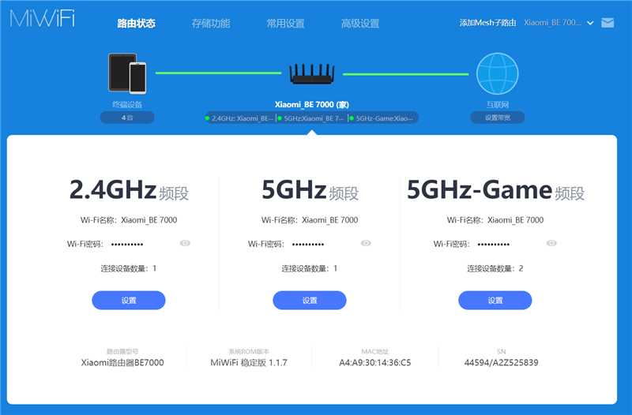Switch to the 路由状态 tab
Screen dimensions: 632x415
click(136, 24)
